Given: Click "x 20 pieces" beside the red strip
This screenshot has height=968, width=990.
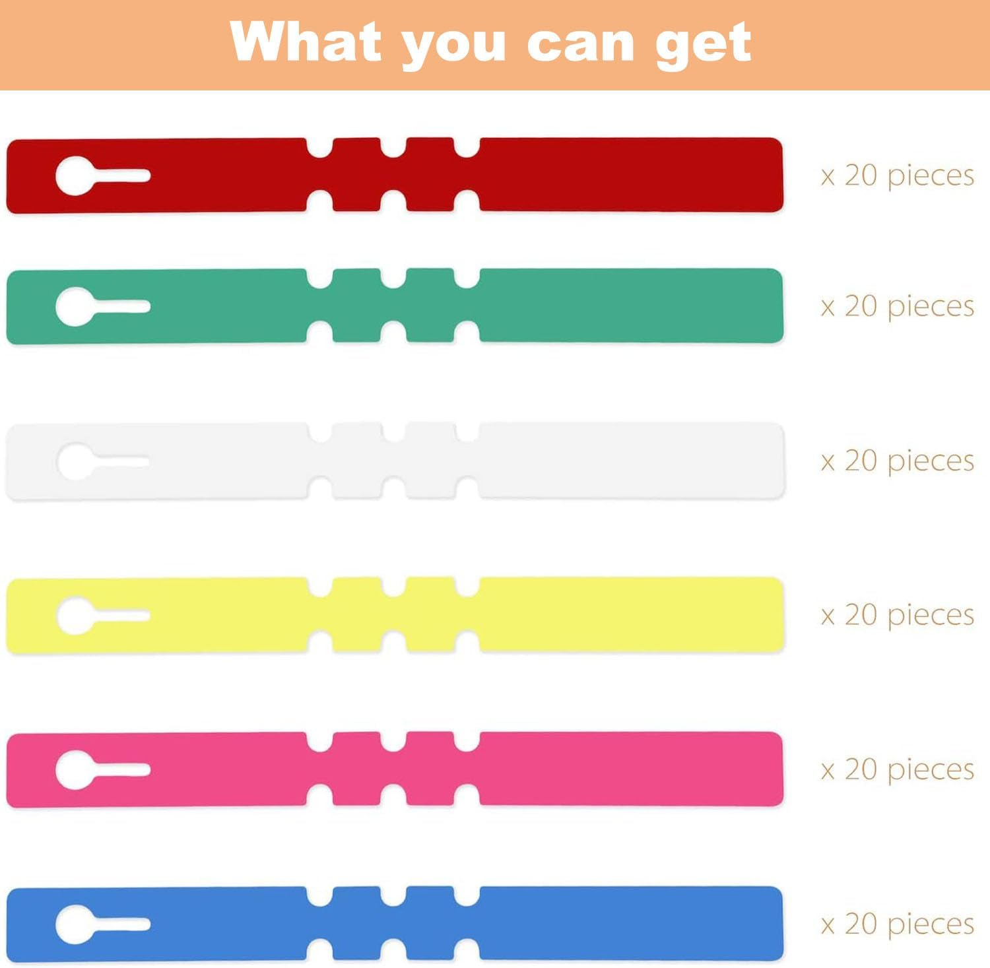Looking at the screenshot, I should [x=898, y=176].
